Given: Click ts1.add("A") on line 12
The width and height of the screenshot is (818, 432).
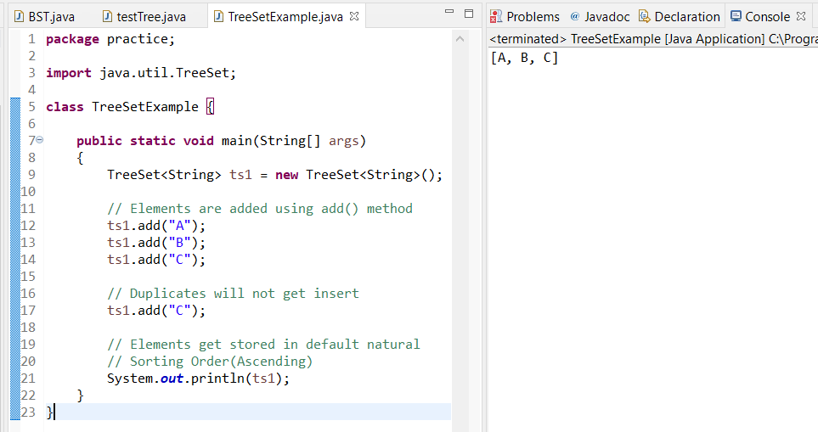Looking at the screenshot, I should [x=156, y=226].
